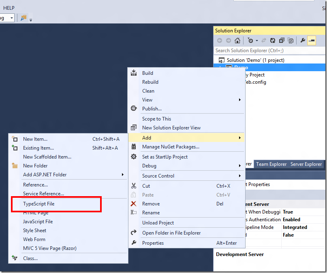The height and width of the screenshot is (273, 327).
Task: Click the Cut scissors icon in the menu
Action: pyautogui.click(x=133, y=186)
